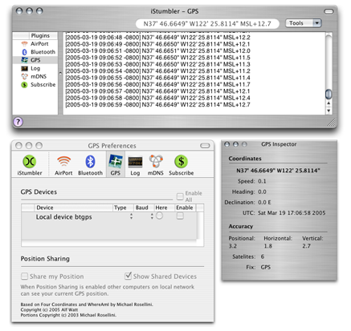
Task: Select log entry at 09:06:59
Action: click(157, 105)
